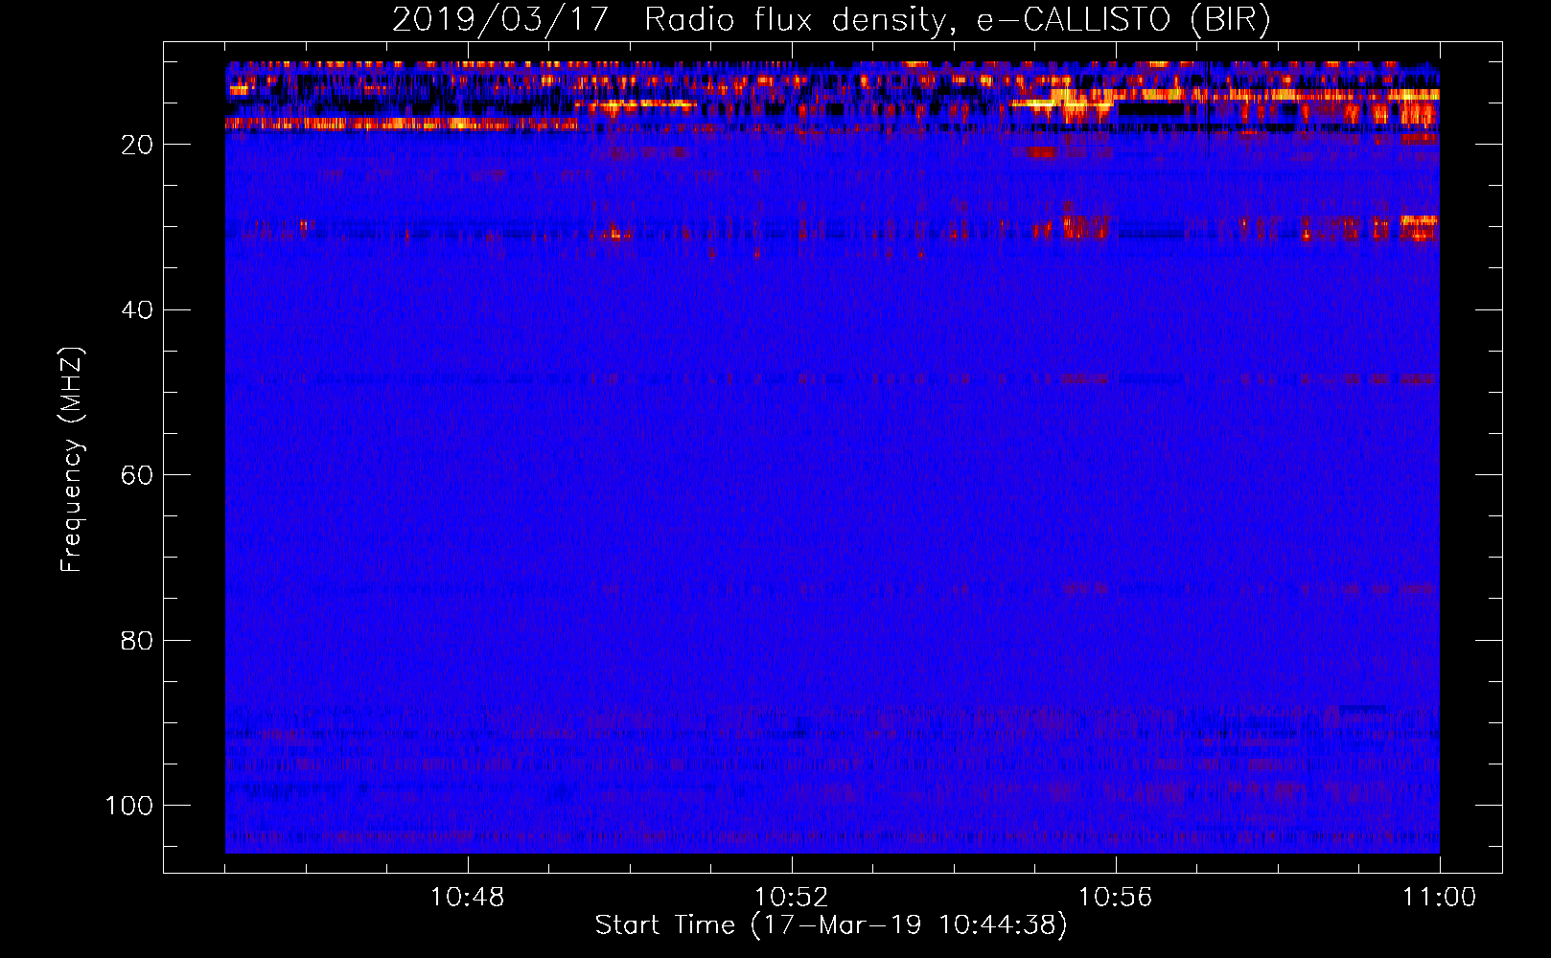Click the 'Start Time (17-Mar-19 10:44:38)' label
This screenshot has width=1551, height=958.
[831, 925]
